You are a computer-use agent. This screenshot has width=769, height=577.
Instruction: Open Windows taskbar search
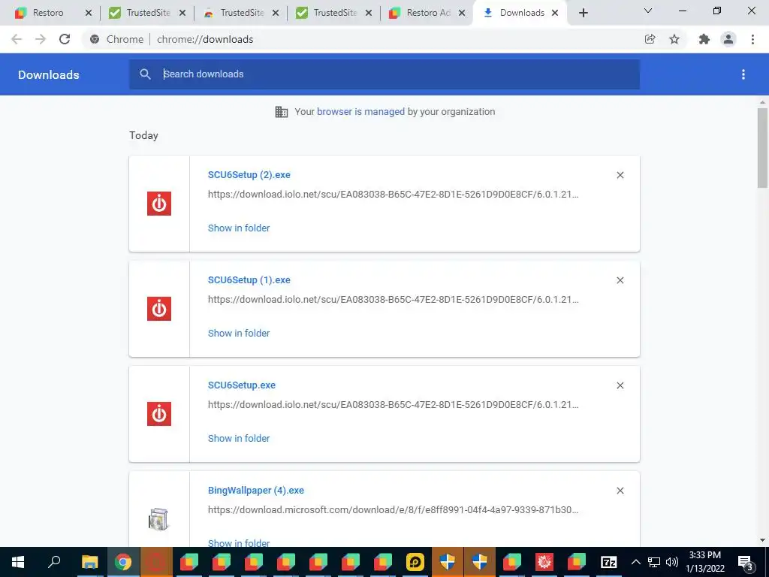click(x=54, y=562)
